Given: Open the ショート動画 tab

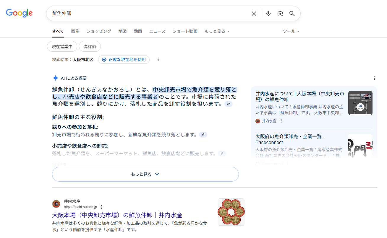Looking at the screenshot, I should 185,31.
